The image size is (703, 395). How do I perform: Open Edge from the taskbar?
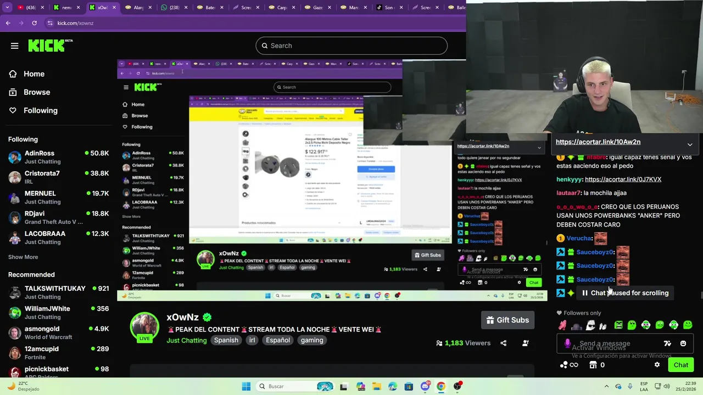click(x=392, y=386)
